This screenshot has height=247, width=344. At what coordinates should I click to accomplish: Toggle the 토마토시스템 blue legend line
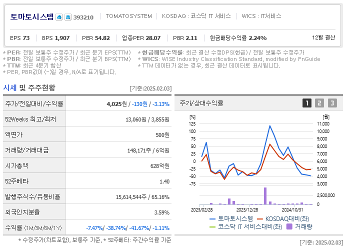(x=231, y=218)
